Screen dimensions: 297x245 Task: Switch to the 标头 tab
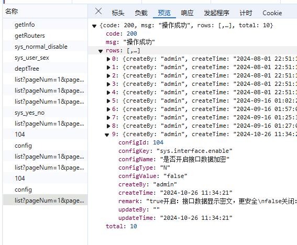[118, 13]
